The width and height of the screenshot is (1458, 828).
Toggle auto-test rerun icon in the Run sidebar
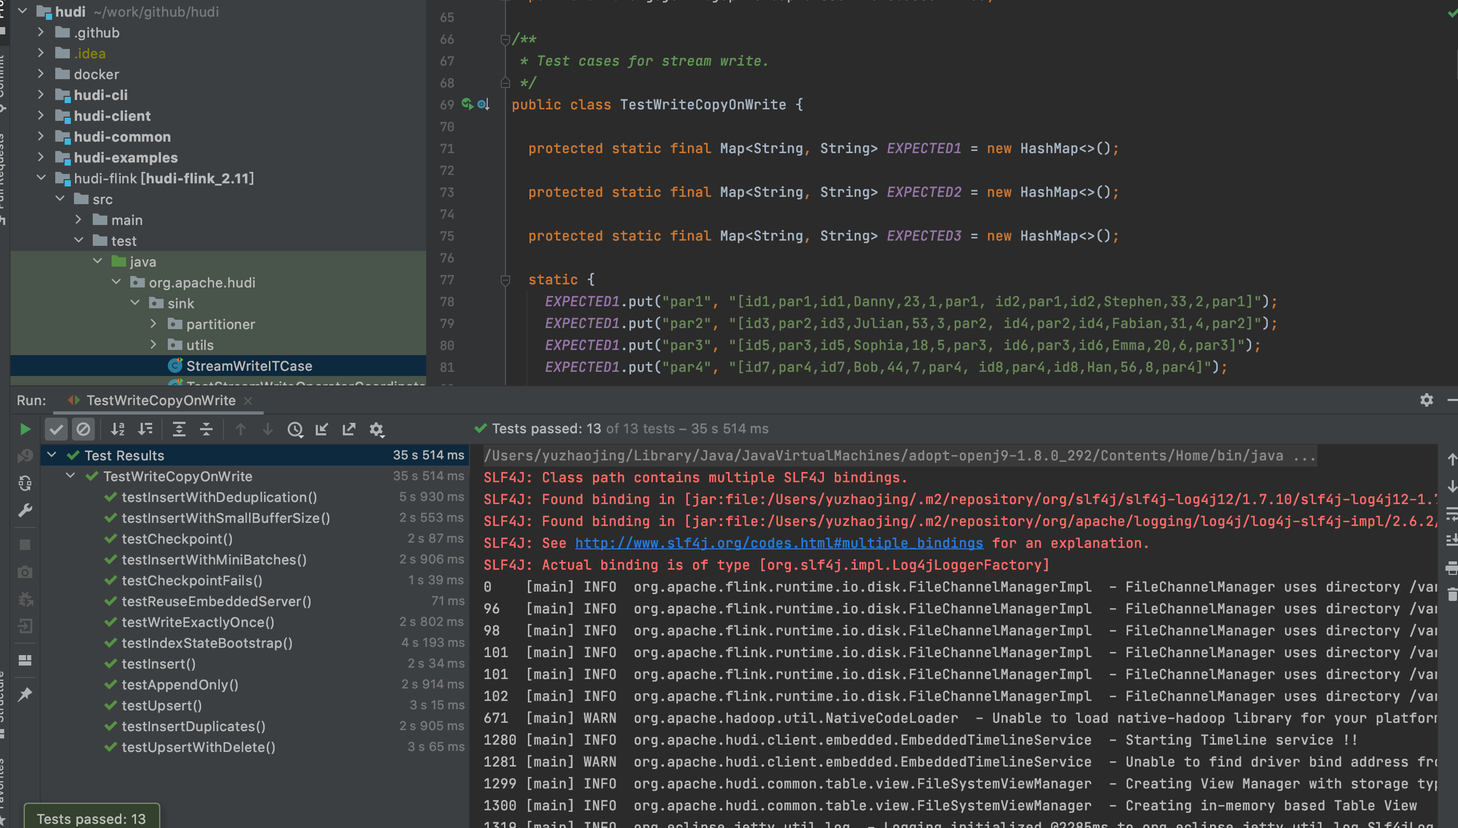point(25,483)
